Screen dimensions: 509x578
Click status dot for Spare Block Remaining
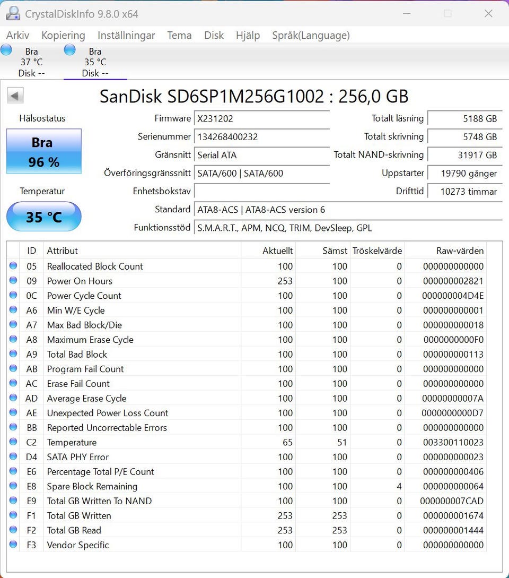tap(13, 486)
